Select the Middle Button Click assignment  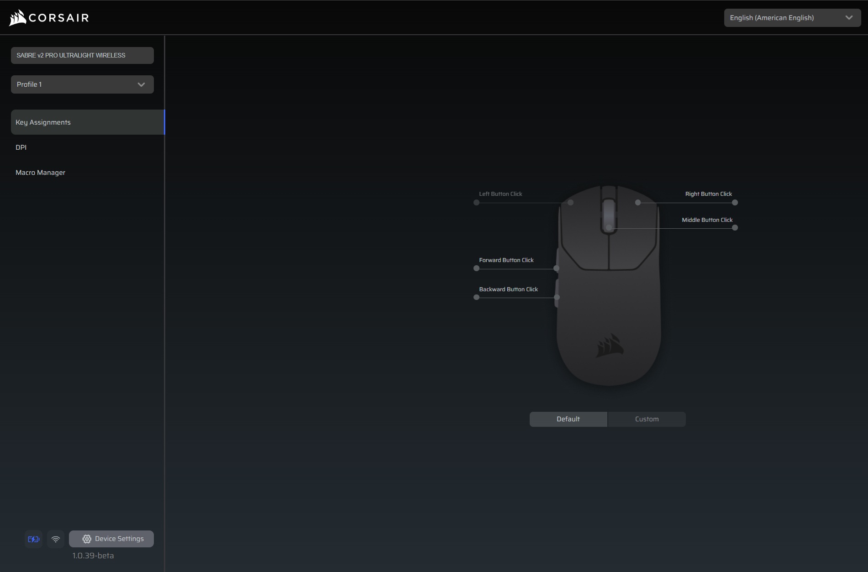coord(707,220)
